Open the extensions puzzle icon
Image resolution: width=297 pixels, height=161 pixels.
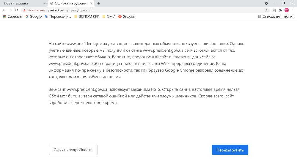tap(280, 10)
